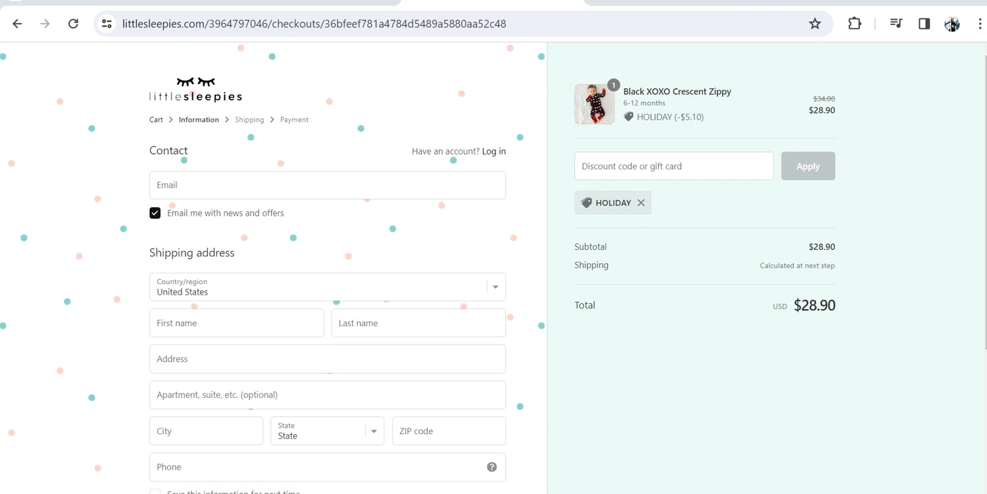Click the browser forward arrow
The height and width of the screenshot is (494, 987).
(x=45, y=24)
